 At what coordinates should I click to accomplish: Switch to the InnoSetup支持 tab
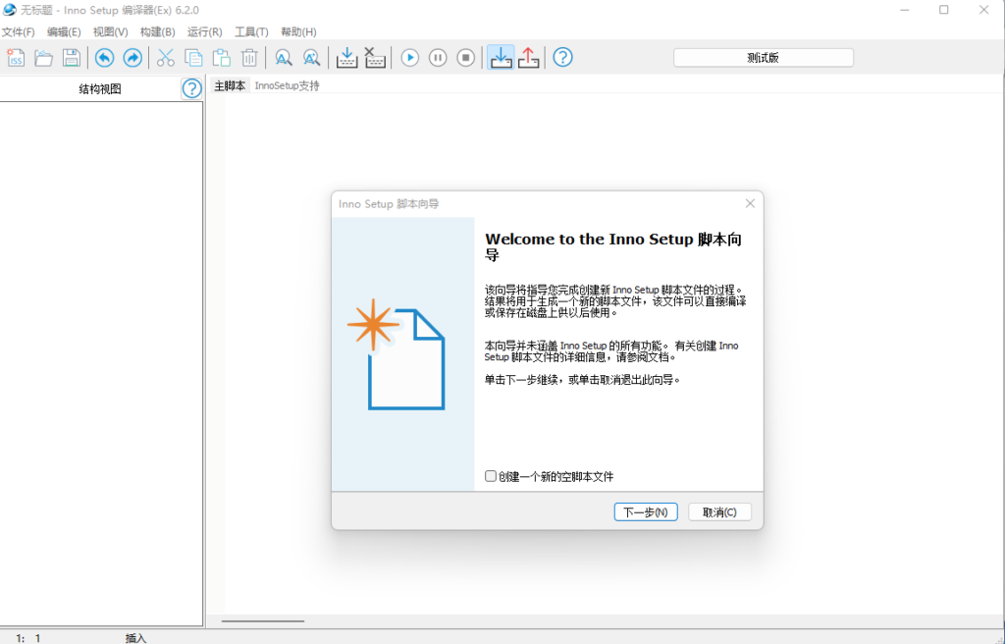point(286,84)
